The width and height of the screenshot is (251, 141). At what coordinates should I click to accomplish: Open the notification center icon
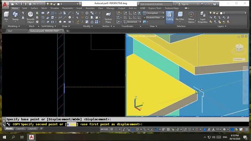pyautogui.click(x=245, y=137)
